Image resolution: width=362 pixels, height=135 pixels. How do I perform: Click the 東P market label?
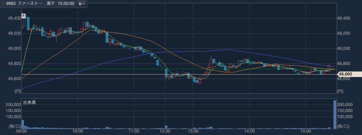pyautogui.click(x=50, y=4)
